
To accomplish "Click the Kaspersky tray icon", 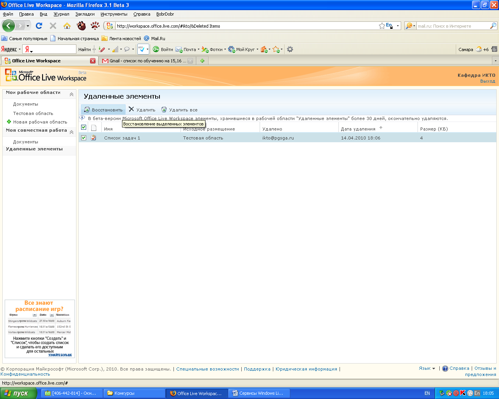I will tap(463, 393).
